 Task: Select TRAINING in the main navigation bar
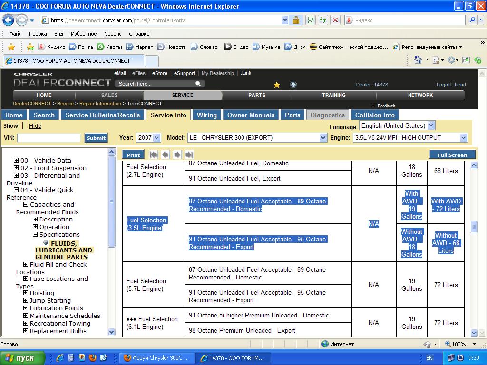(x=334, y=95)
